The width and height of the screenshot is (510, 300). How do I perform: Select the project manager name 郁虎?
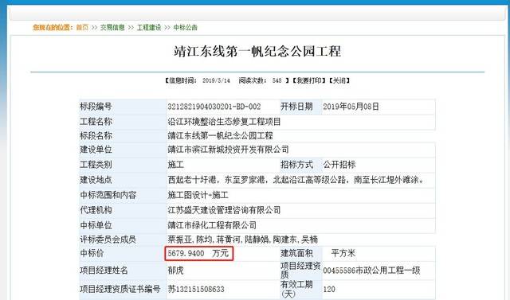tap(175, 270)
